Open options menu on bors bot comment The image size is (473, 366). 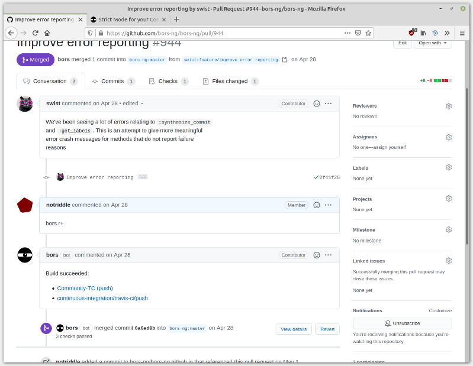point(328,255)
